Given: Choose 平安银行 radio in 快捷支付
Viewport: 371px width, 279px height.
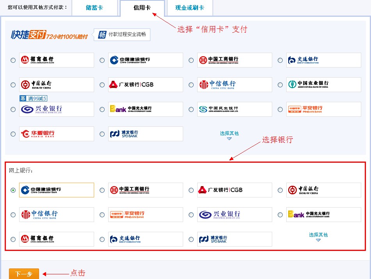Looking at the screenshot, I should (280, 110).
